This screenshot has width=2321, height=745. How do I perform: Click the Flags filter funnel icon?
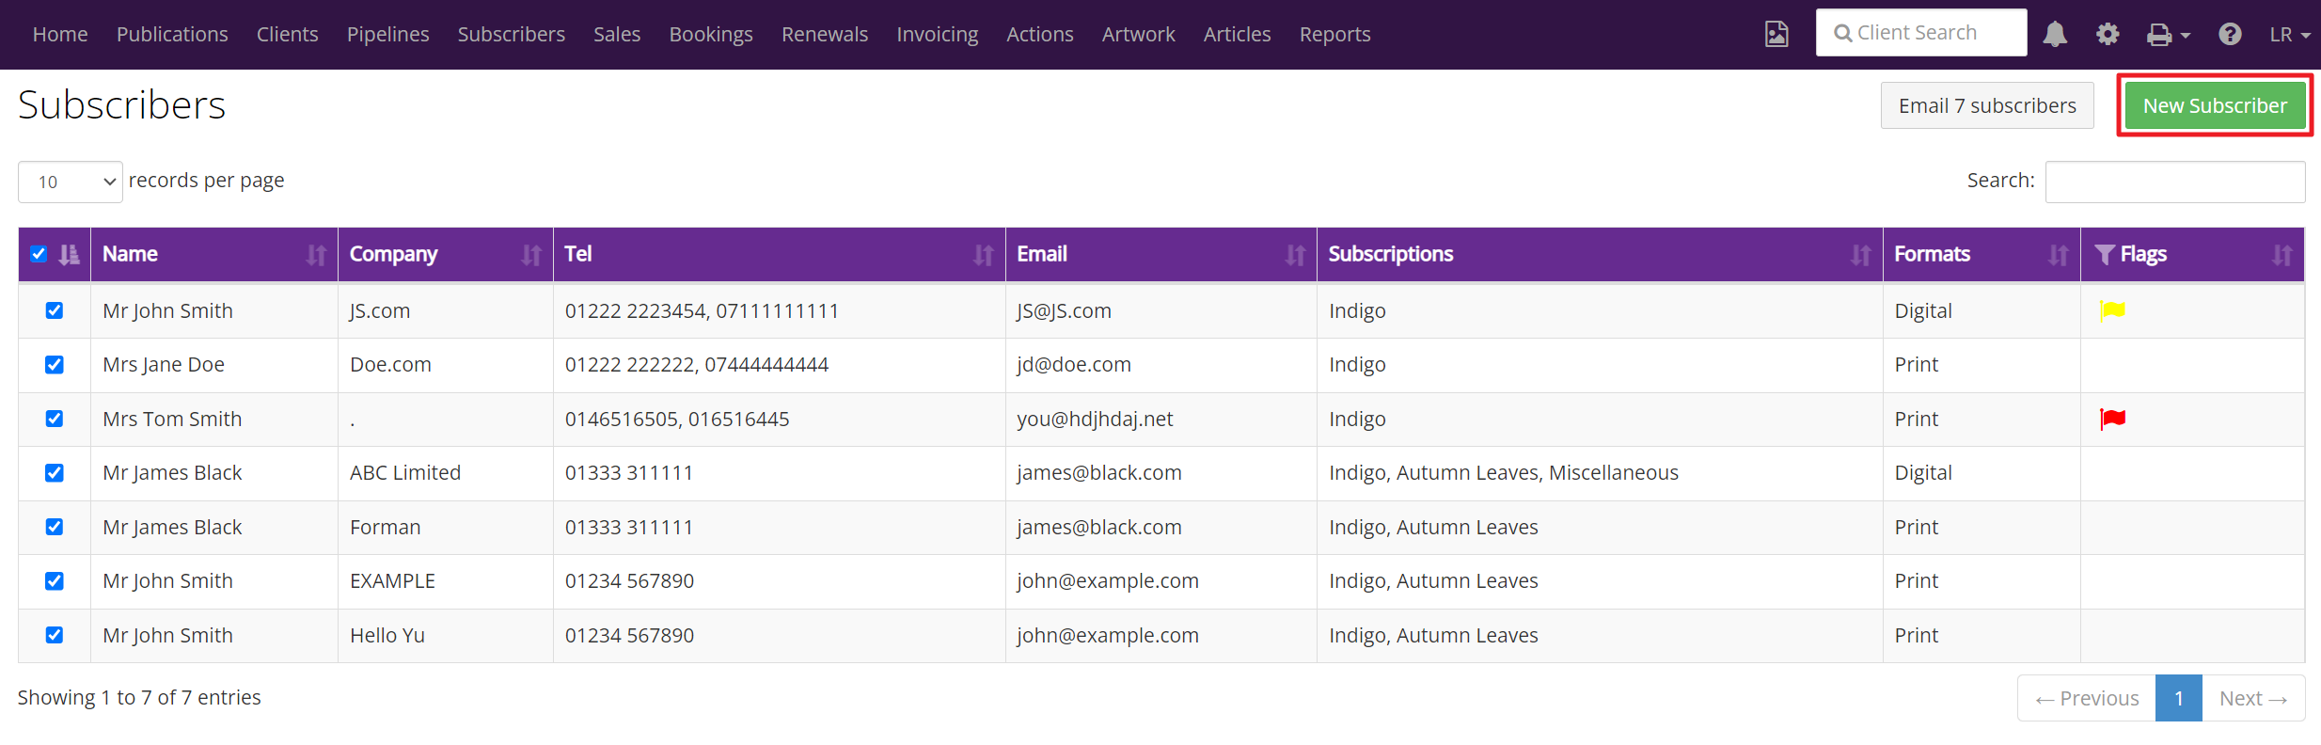click(2105, 254)
